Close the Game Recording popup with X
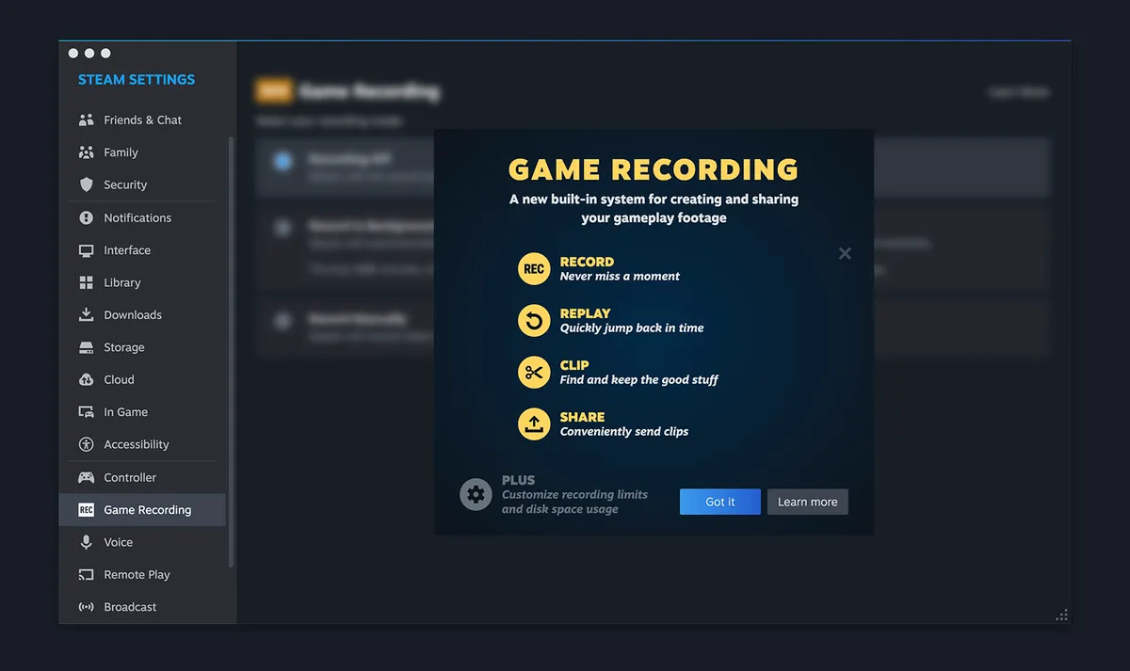 pyautogui.click(x=845, y=253)
